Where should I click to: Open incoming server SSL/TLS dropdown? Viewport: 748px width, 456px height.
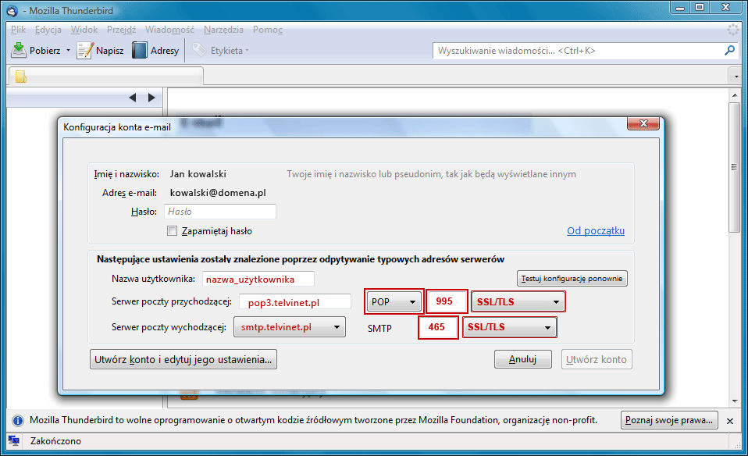click(x=518, y=302)
